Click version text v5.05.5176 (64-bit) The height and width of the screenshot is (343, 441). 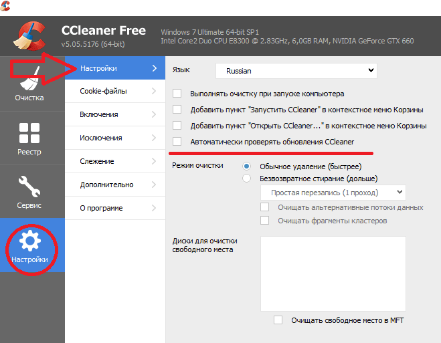(93, 44)
